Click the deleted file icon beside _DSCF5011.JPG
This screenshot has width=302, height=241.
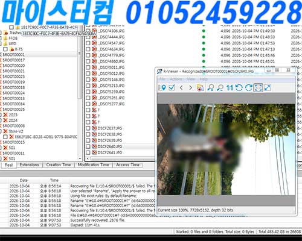[x=94, y=67]
